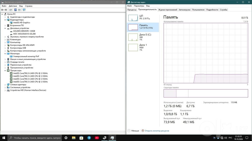Select Универсальный монитор PnP device

pos(26,57)
